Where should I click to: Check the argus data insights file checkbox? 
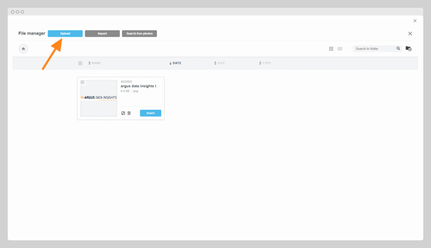coord(83,82)
